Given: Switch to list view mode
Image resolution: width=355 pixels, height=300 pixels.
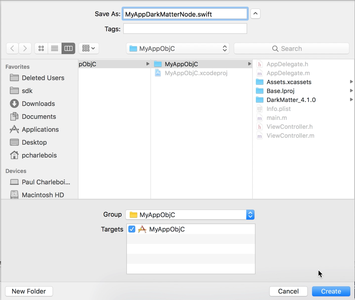Looking at the screenshot, I should 54,48.
